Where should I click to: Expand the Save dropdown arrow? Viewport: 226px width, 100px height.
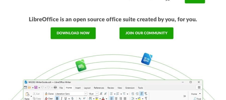pyautogui.click(x=39, y=88)
